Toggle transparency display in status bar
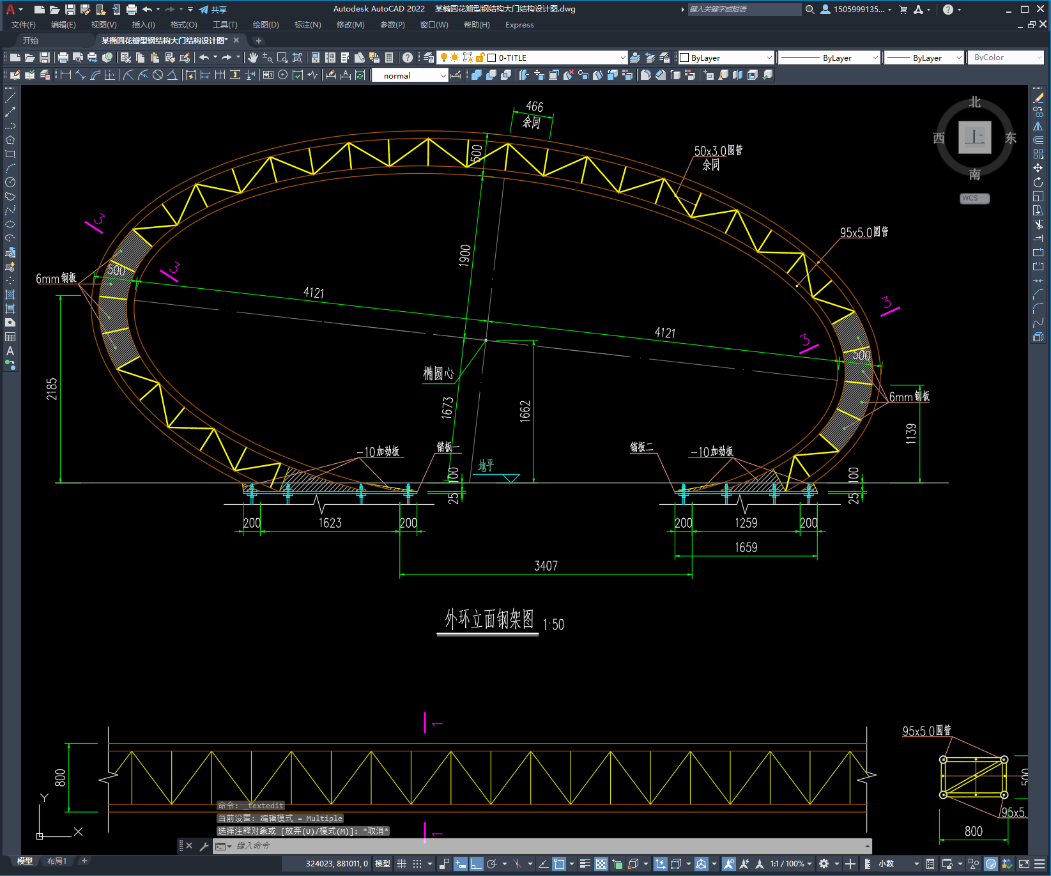This screenshot has width=1051, height=876. [x=601, y=864]
